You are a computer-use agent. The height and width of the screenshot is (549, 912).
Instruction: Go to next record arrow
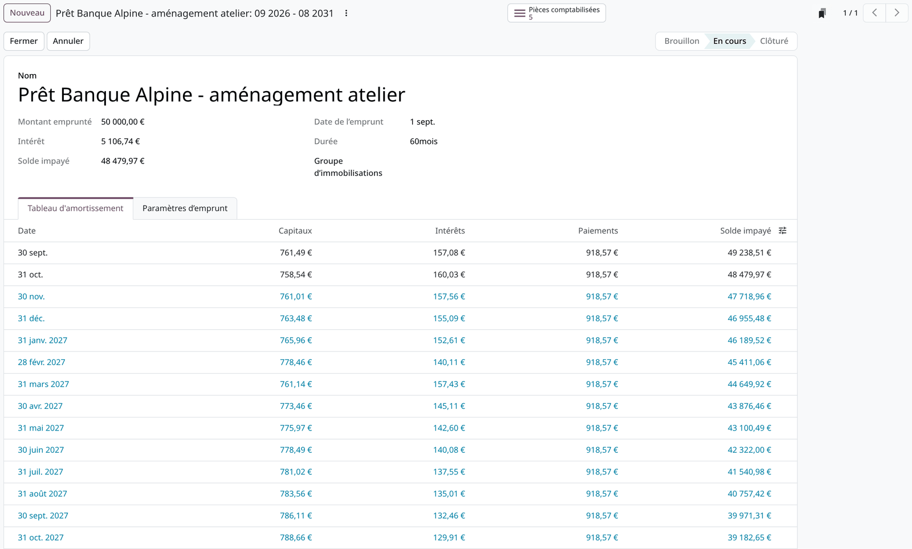point(897,13)
